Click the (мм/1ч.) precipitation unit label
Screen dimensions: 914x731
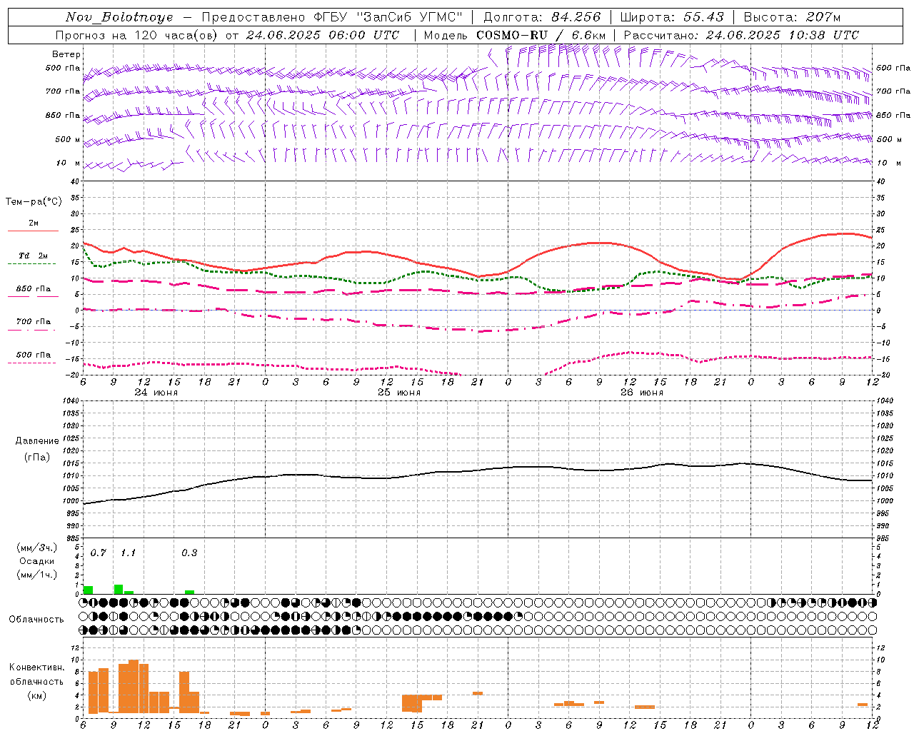pos(37,575)
